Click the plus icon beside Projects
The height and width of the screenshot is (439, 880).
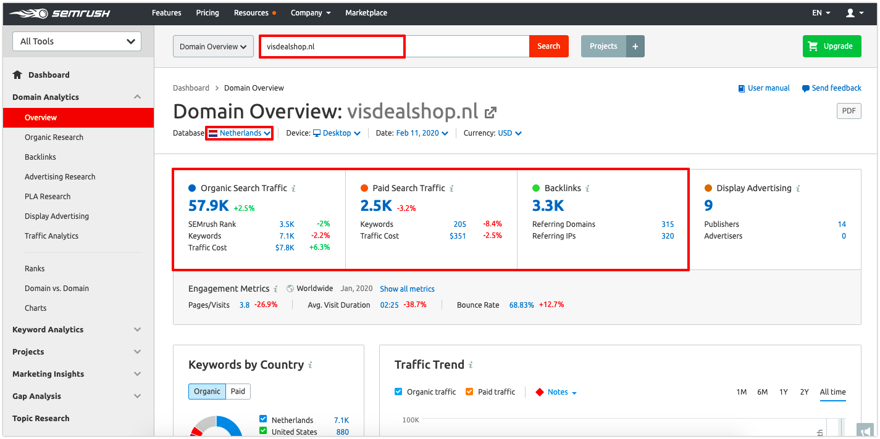[635, 46]
